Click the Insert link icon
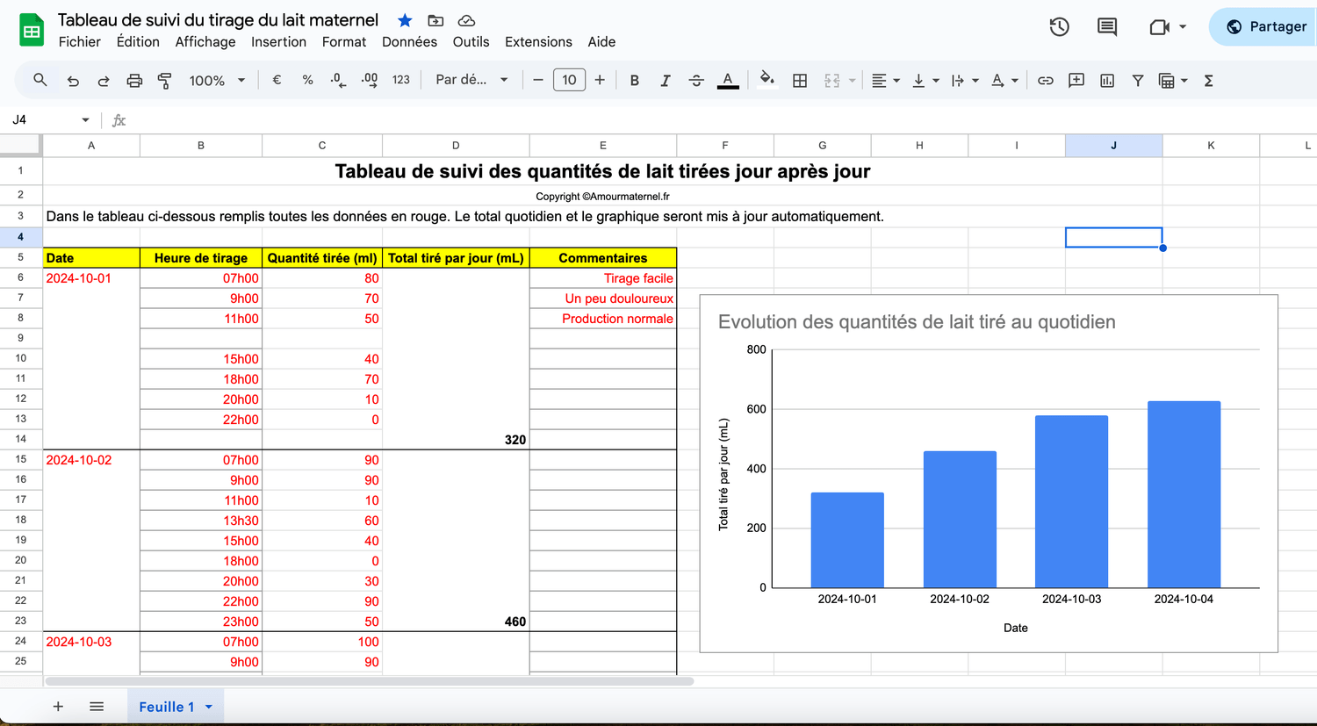The image size is (1317, 726). 1045,81
